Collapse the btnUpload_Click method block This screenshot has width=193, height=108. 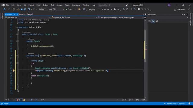17,55
